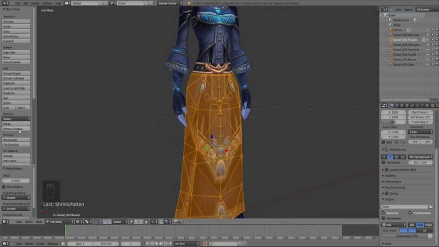Click the 3D View editor type icon
The image size is (439, 247).
pyautogui.click(x=6, y=222)
